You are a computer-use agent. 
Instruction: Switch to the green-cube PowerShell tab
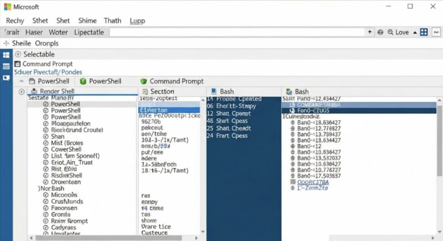coord(101,81)
